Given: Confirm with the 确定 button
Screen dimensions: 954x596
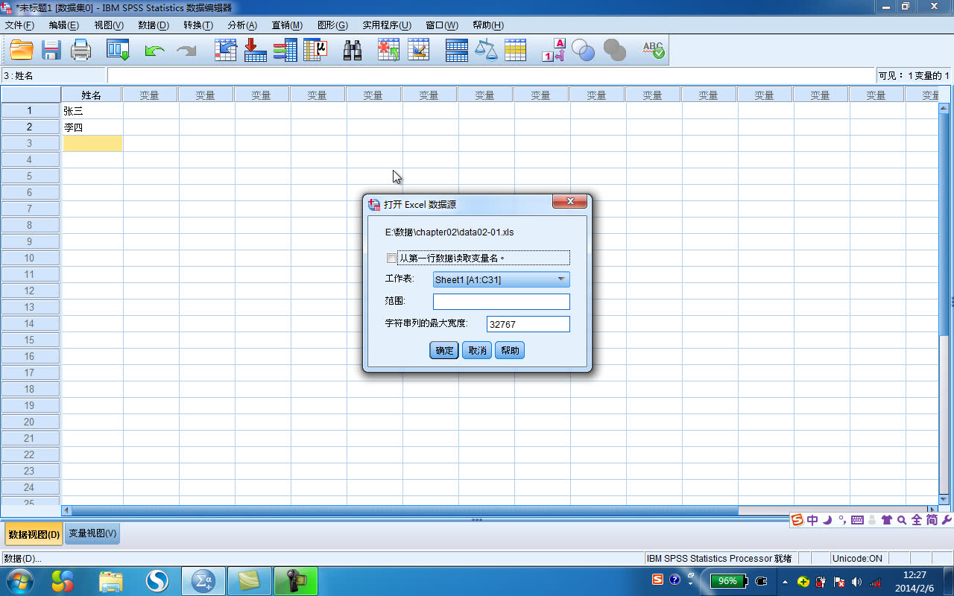Looking at the screenshot, I should click(x=444, y=350).
